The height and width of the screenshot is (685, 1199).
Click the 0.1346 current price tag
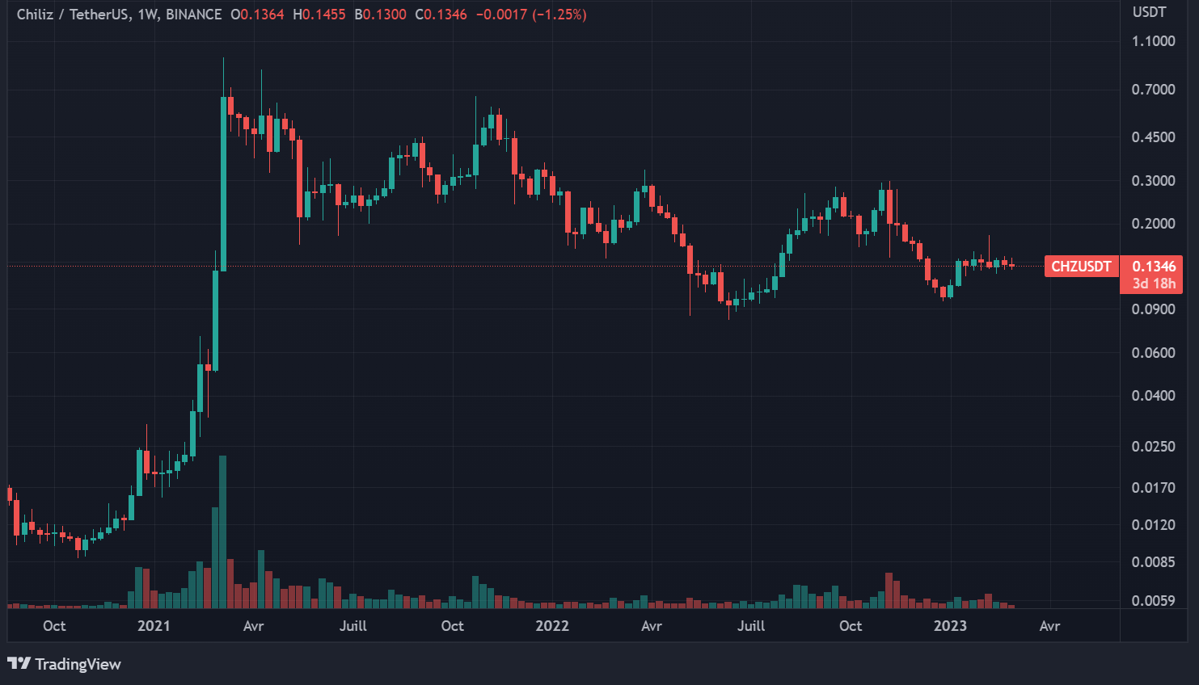pyautogui.click(x=1153, y=267)
